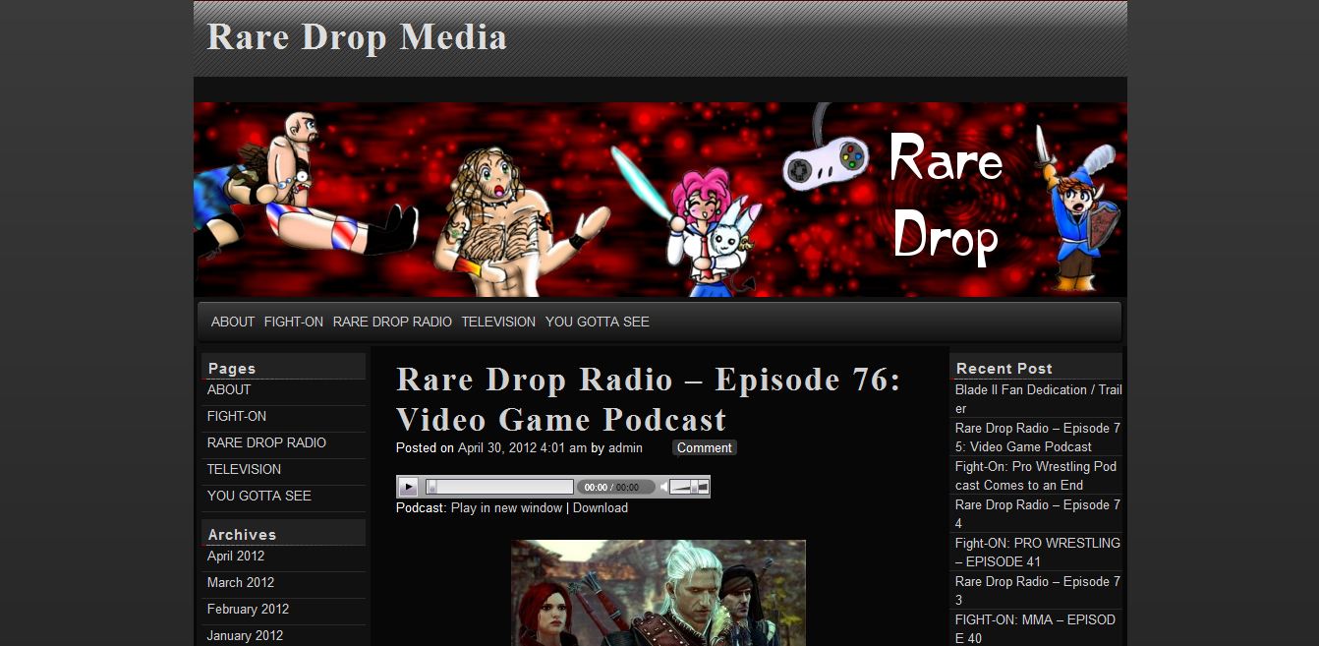
Task: Open ABOUT in the navigation bar
Action: 233,322
